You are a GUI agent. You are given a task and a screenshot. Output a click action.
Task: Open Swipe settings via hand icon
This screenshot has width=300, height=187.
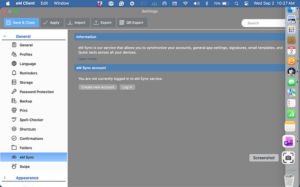pos(14,167)
